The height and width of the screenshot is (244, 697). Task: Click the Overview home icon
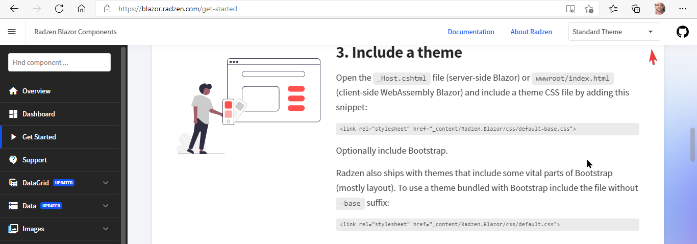(13, 91)
